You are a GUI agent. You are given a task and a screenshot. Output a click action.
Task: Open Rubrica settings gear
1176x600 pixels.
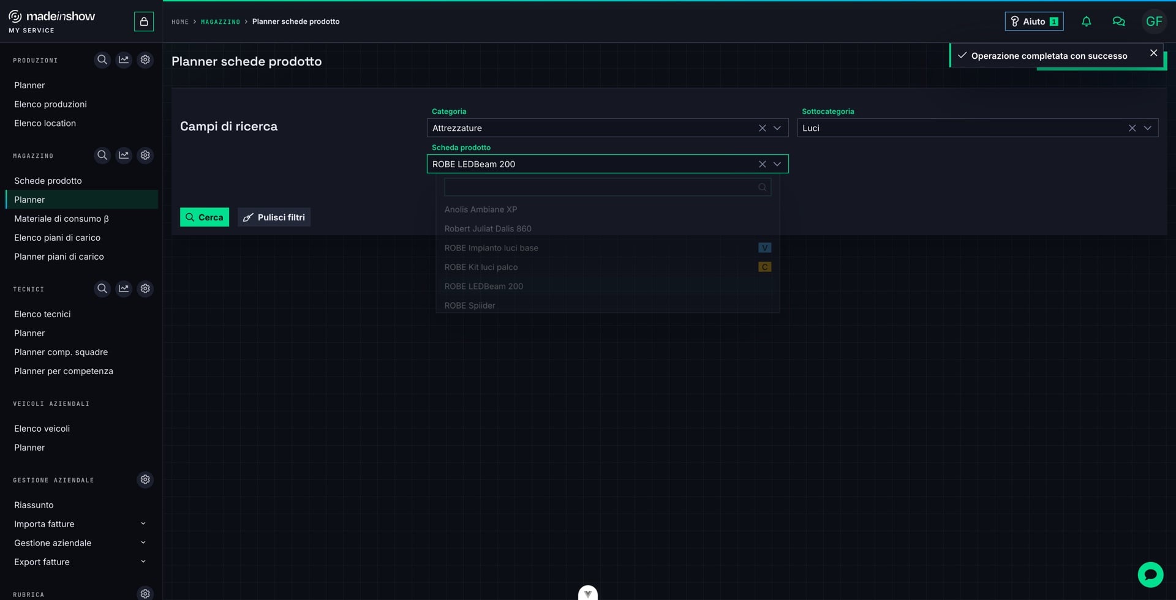[x=145, y=594]
